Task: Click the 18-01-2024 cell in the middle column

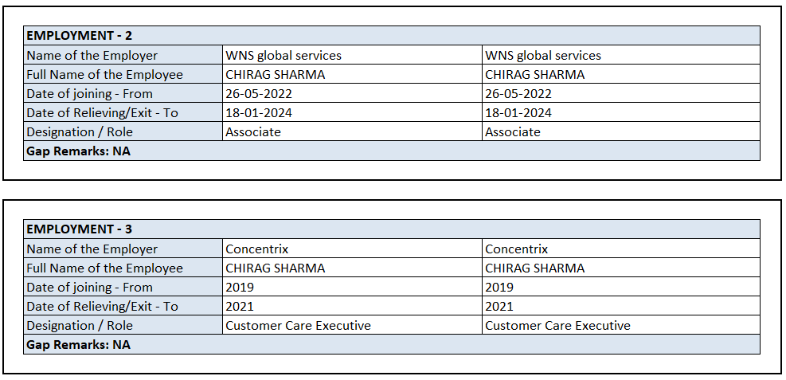Action: tap(259, 113)
